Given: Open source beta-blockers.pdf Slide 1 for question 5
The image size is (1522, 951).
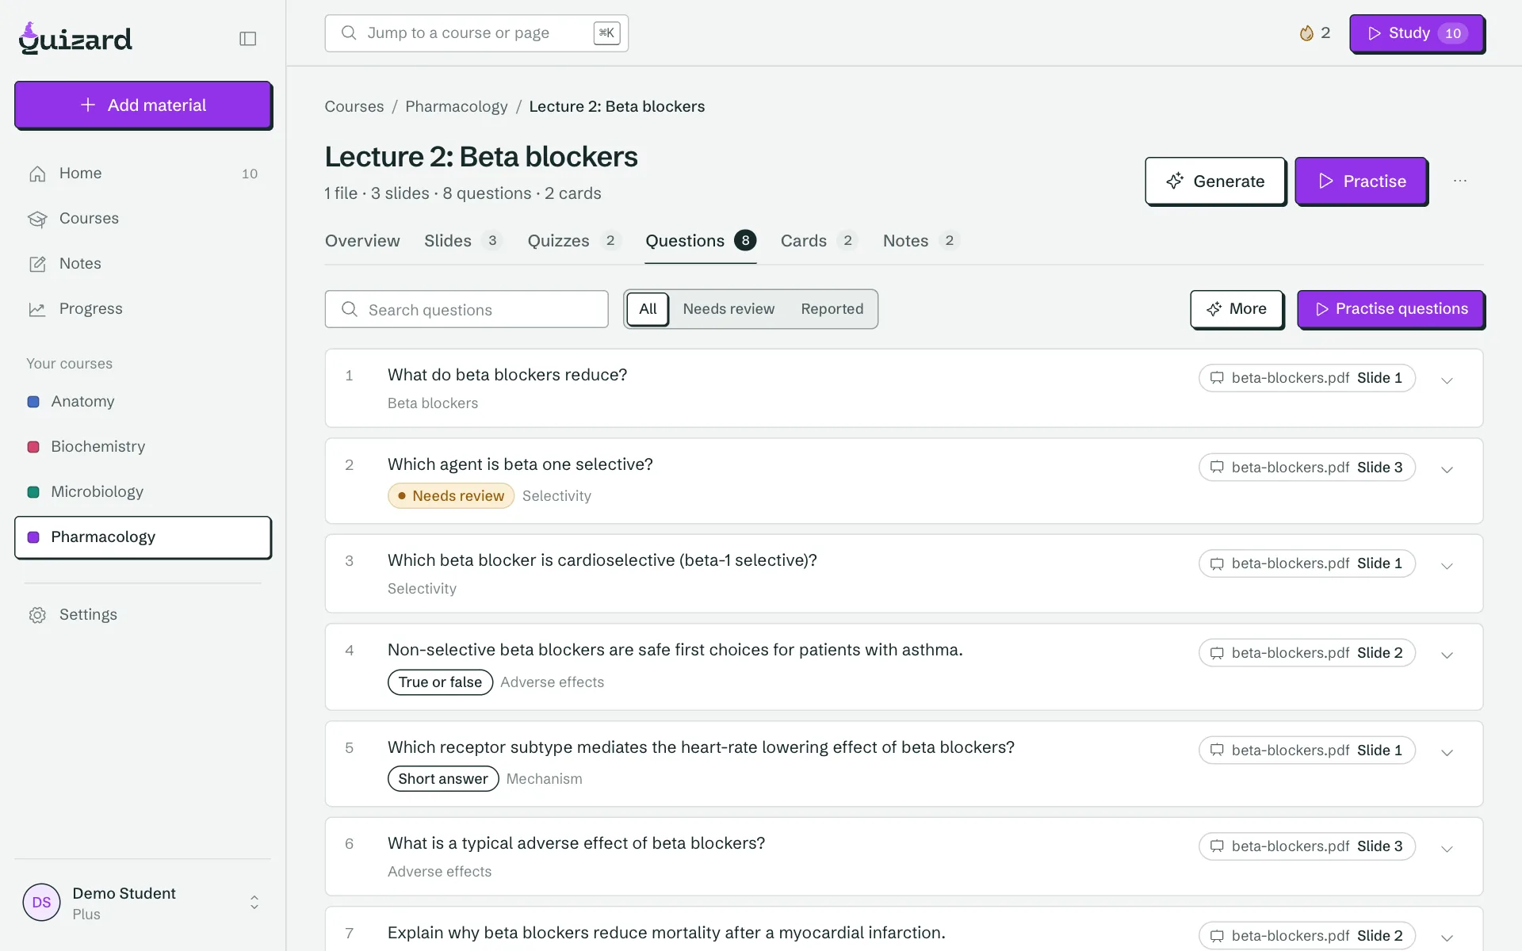Looking at the screenshot, I should (1307, 750).
